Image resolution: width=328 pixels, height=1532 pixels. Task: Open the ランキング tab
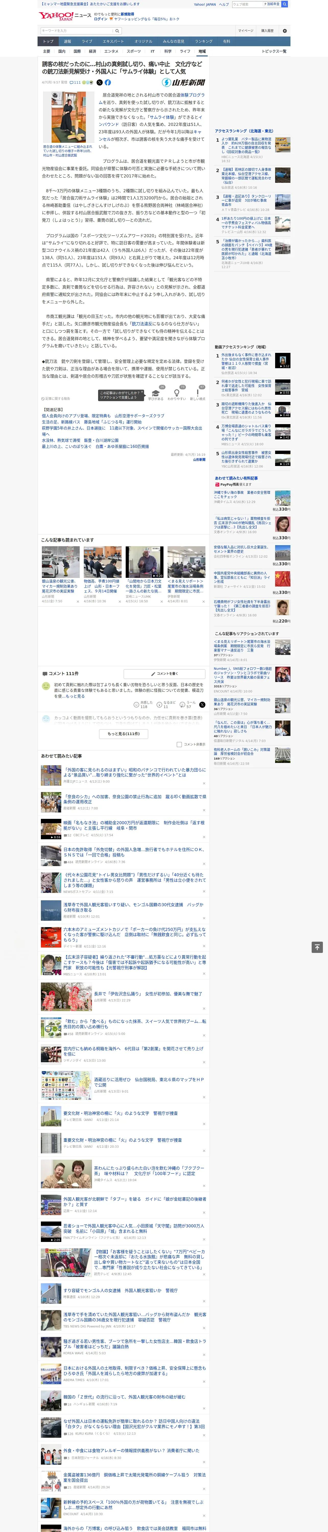pos(204,41)
